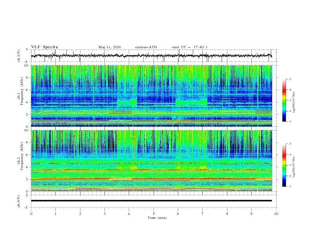Click the time axis tick label "3"
311x240 pixels.
coord(104,214)
